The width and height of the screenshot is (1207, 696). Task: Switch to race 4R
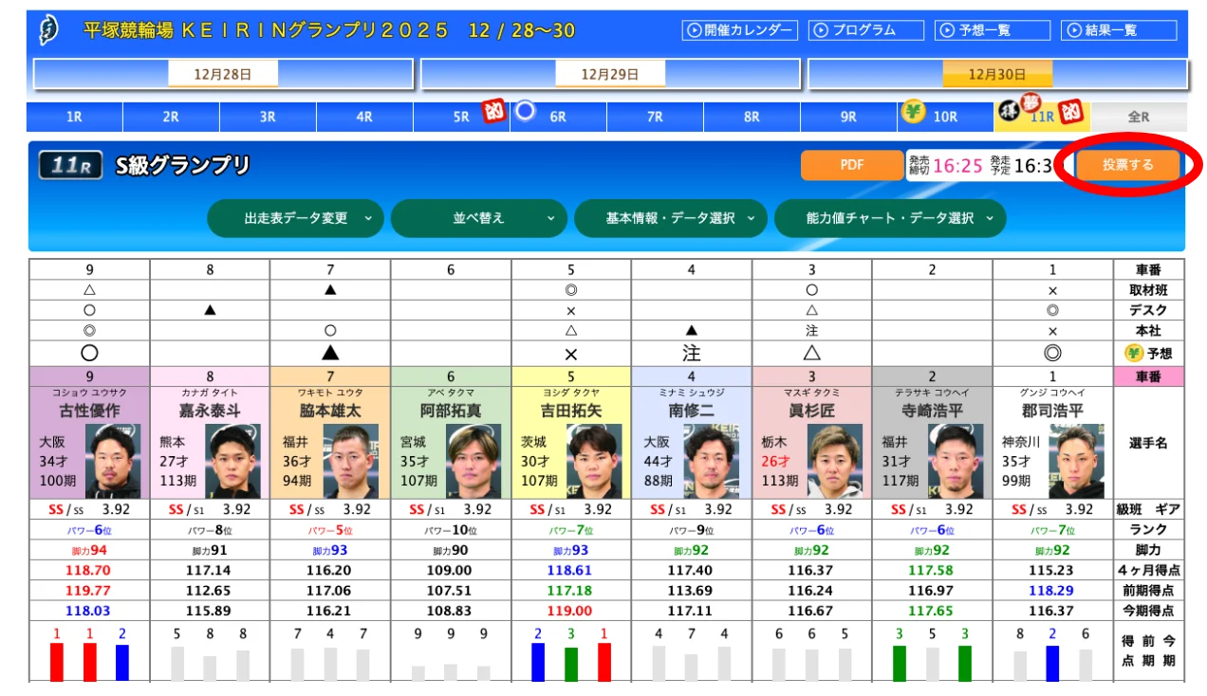point(364,117)
